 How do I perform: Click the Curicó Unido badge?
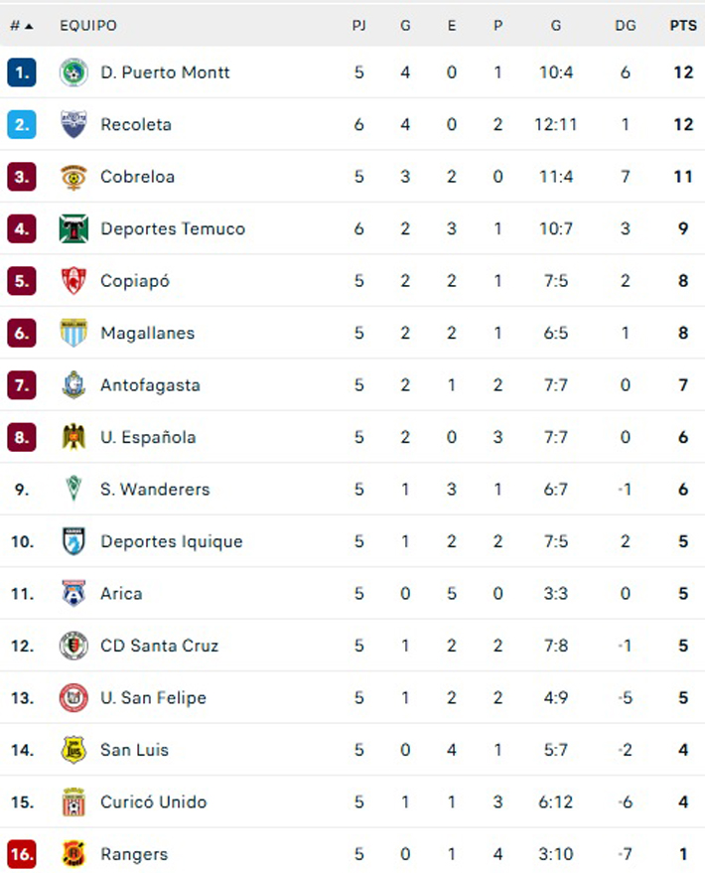pos(73,801)
